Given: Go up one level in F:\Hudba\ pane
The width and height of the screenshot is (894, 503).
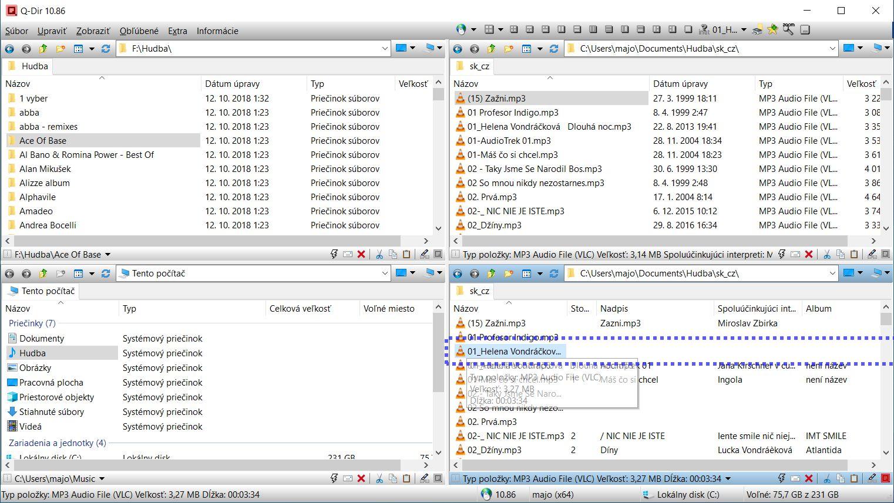Looking at the screenshot, I should click(x=43, y=49).
